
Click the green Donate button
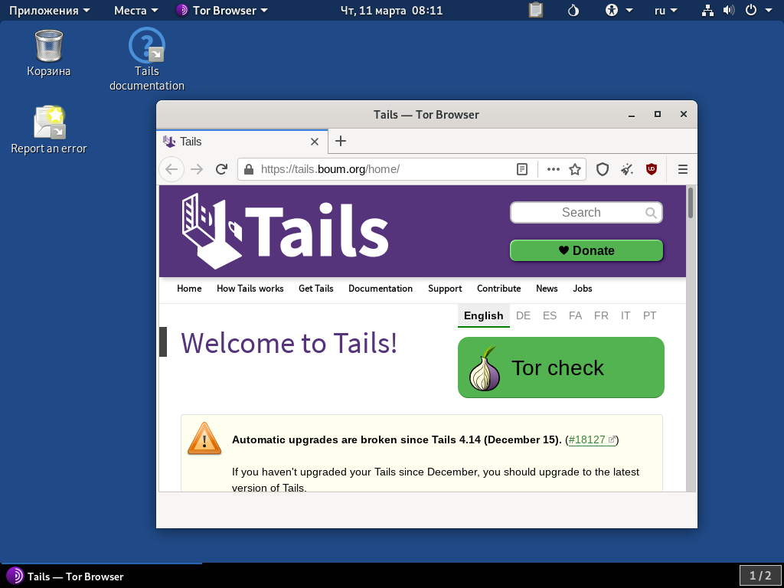tap(586, 250)
